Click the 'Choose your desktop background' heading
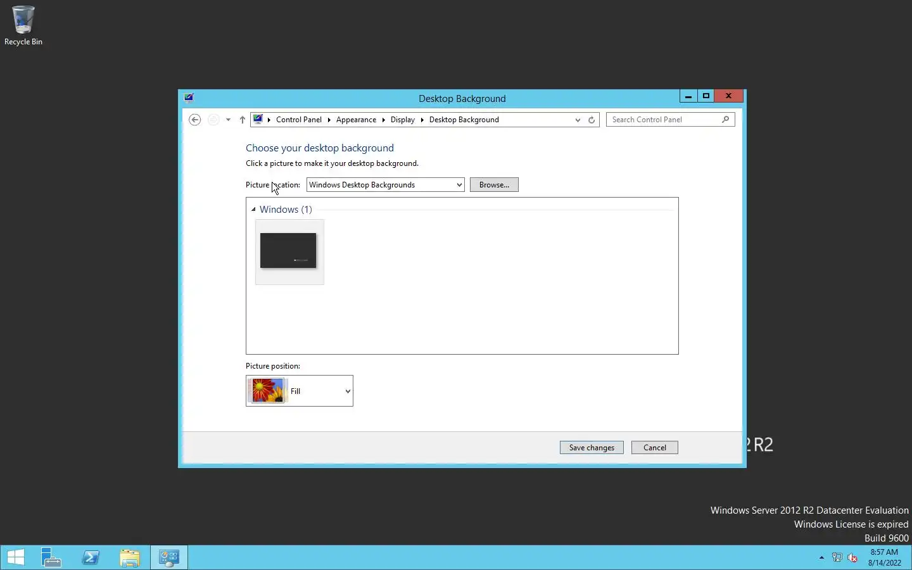This screenshot has width=912, height=570. pyautogui.click(x=320, y=148)
